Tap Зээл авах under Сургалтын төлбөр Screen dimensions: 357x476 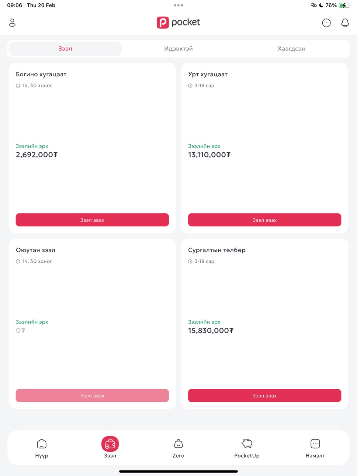(x=264, y=396)
